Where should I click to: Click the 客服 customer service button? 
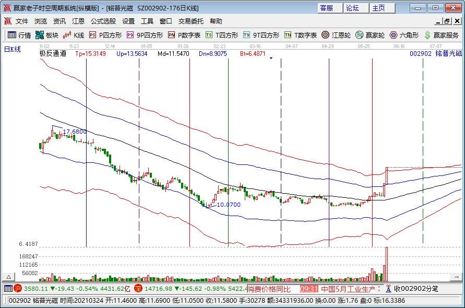330,8
